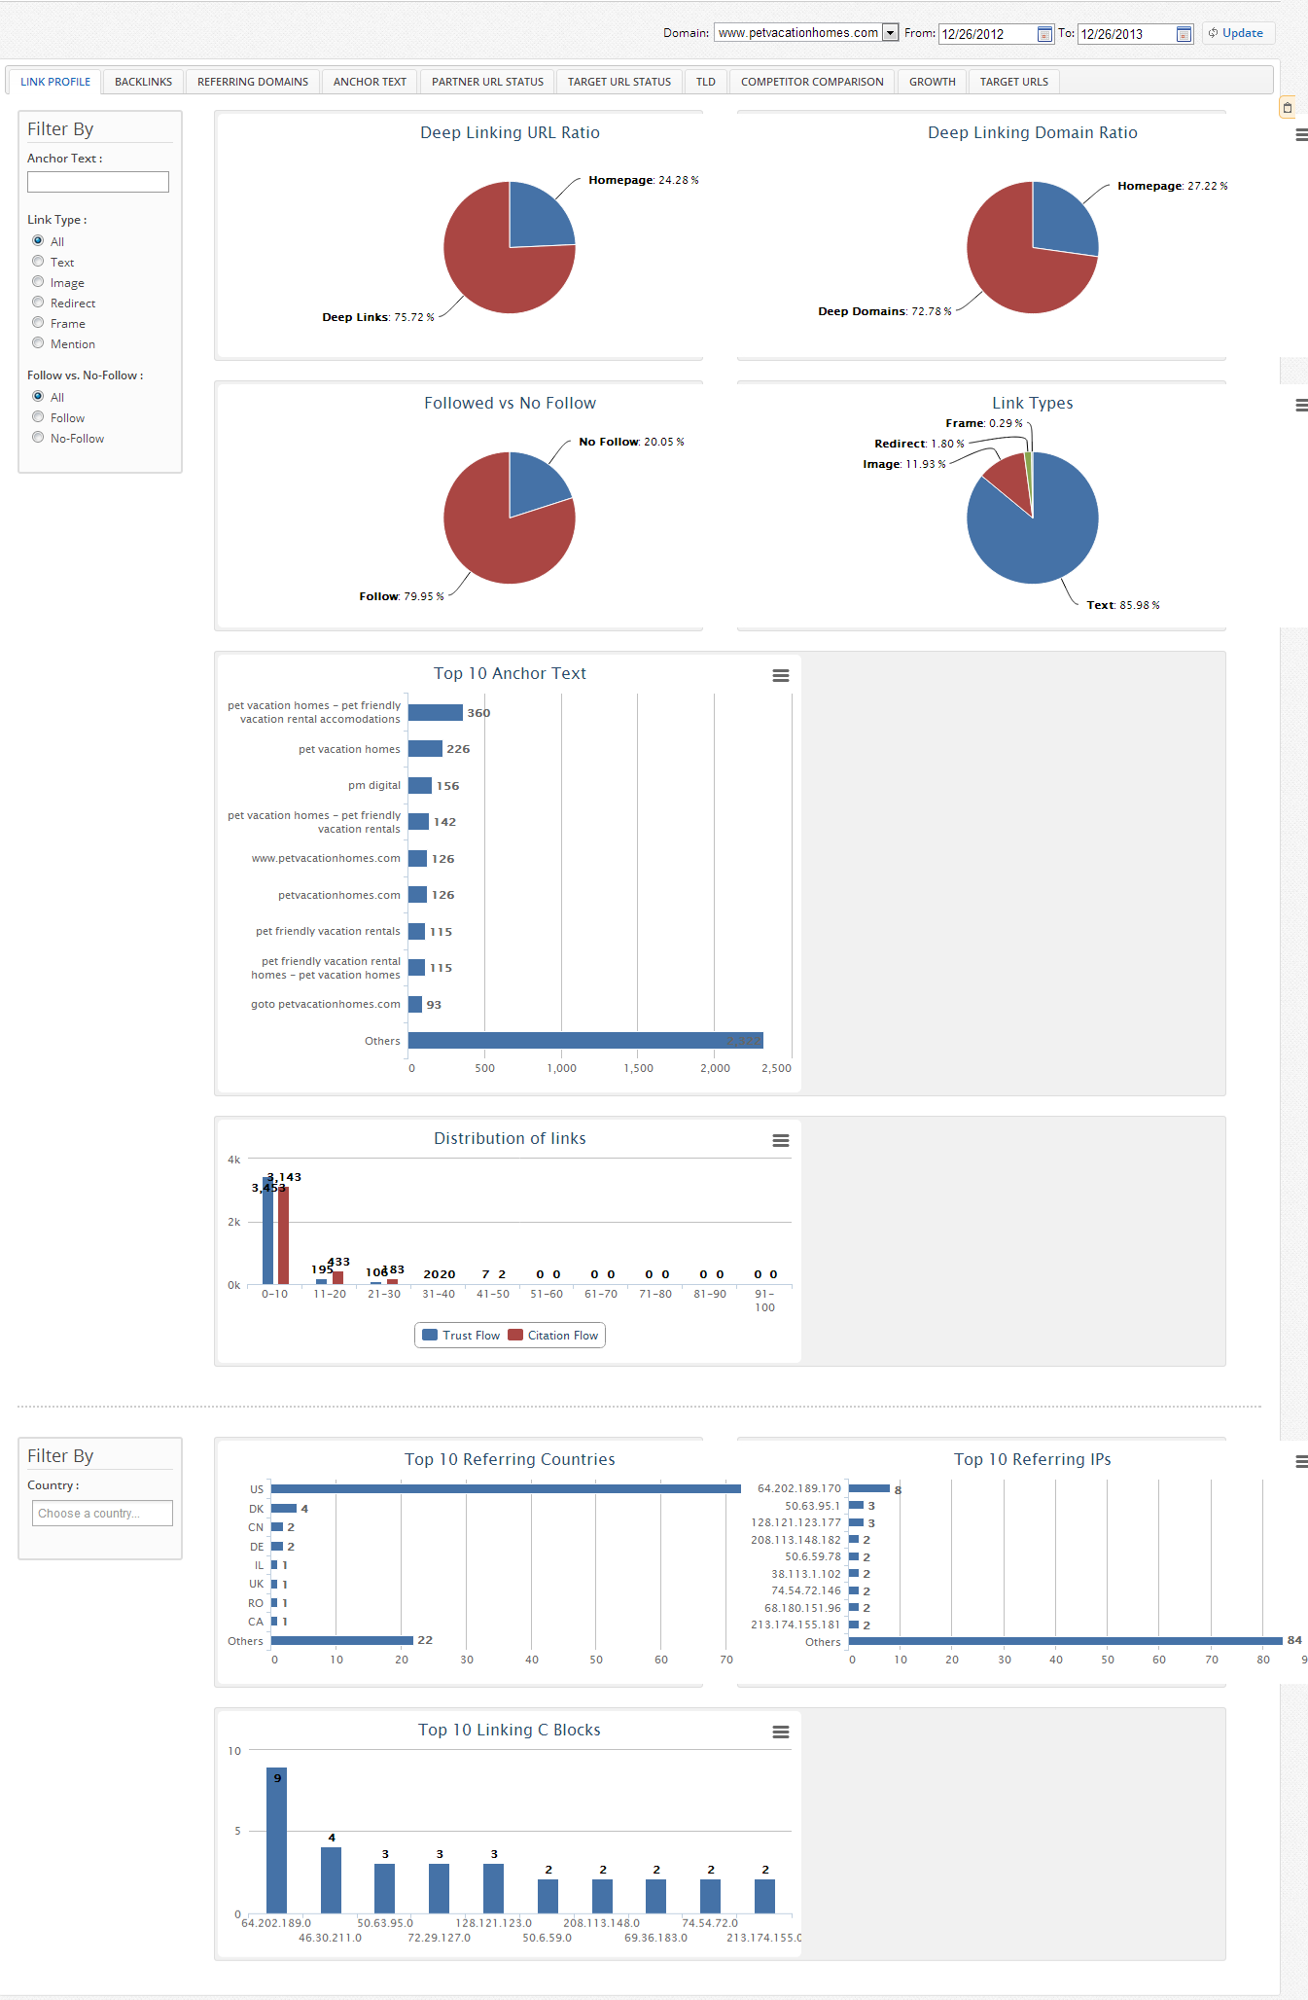
Task: Select the Mention link type radio
Action: pyautogui.click(x=38, y=343)
